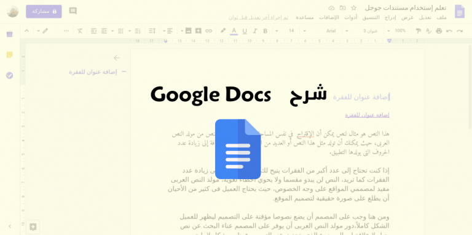Hide the menus with the up chevron
The width and height of the screenshot is (472, 235).
[x=26, y=31]
